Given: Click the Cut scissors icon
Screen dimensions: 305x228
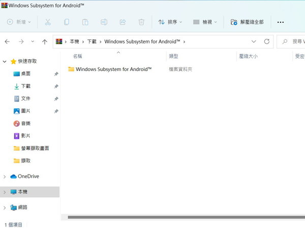Looking at the screenshot, I should click(48, 22).
